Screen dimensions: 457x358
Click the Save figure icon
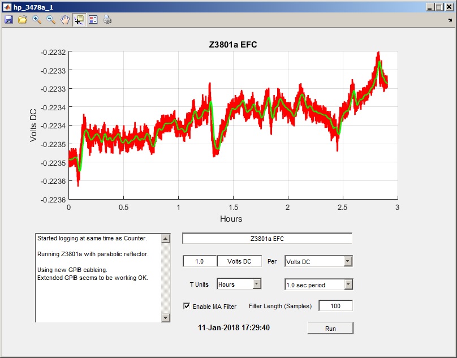8,20
